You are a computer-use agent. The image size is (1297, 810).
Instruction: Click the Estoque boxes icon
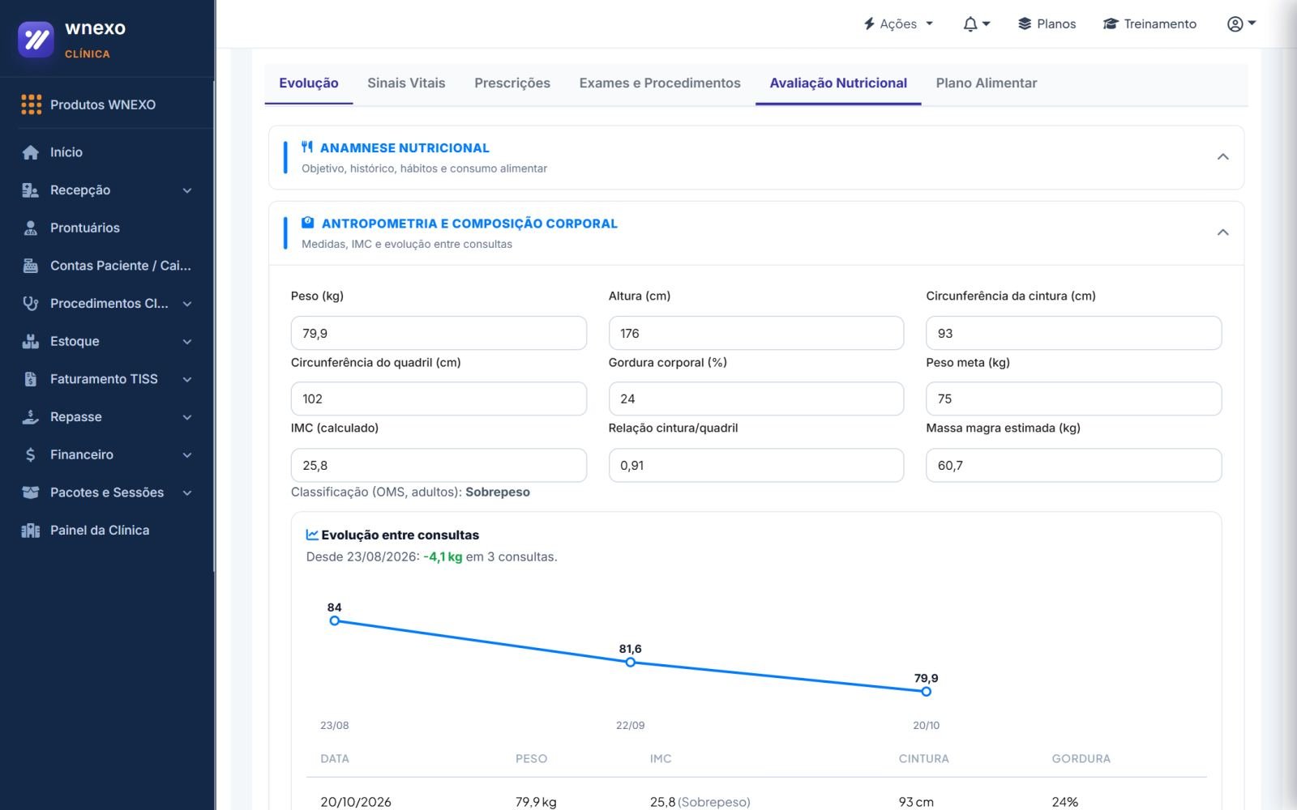click(x=31, y=341)
